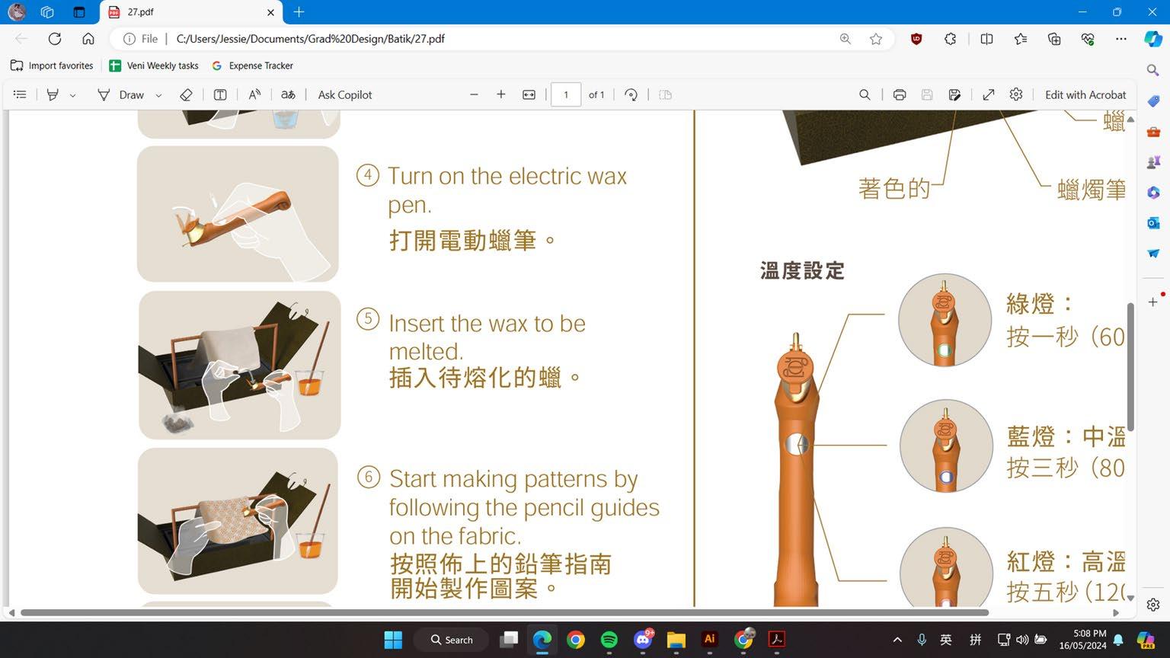The image size is (1170, 658).
Task: Open the Copilot sidebar button
Action: click(1153, 39)
